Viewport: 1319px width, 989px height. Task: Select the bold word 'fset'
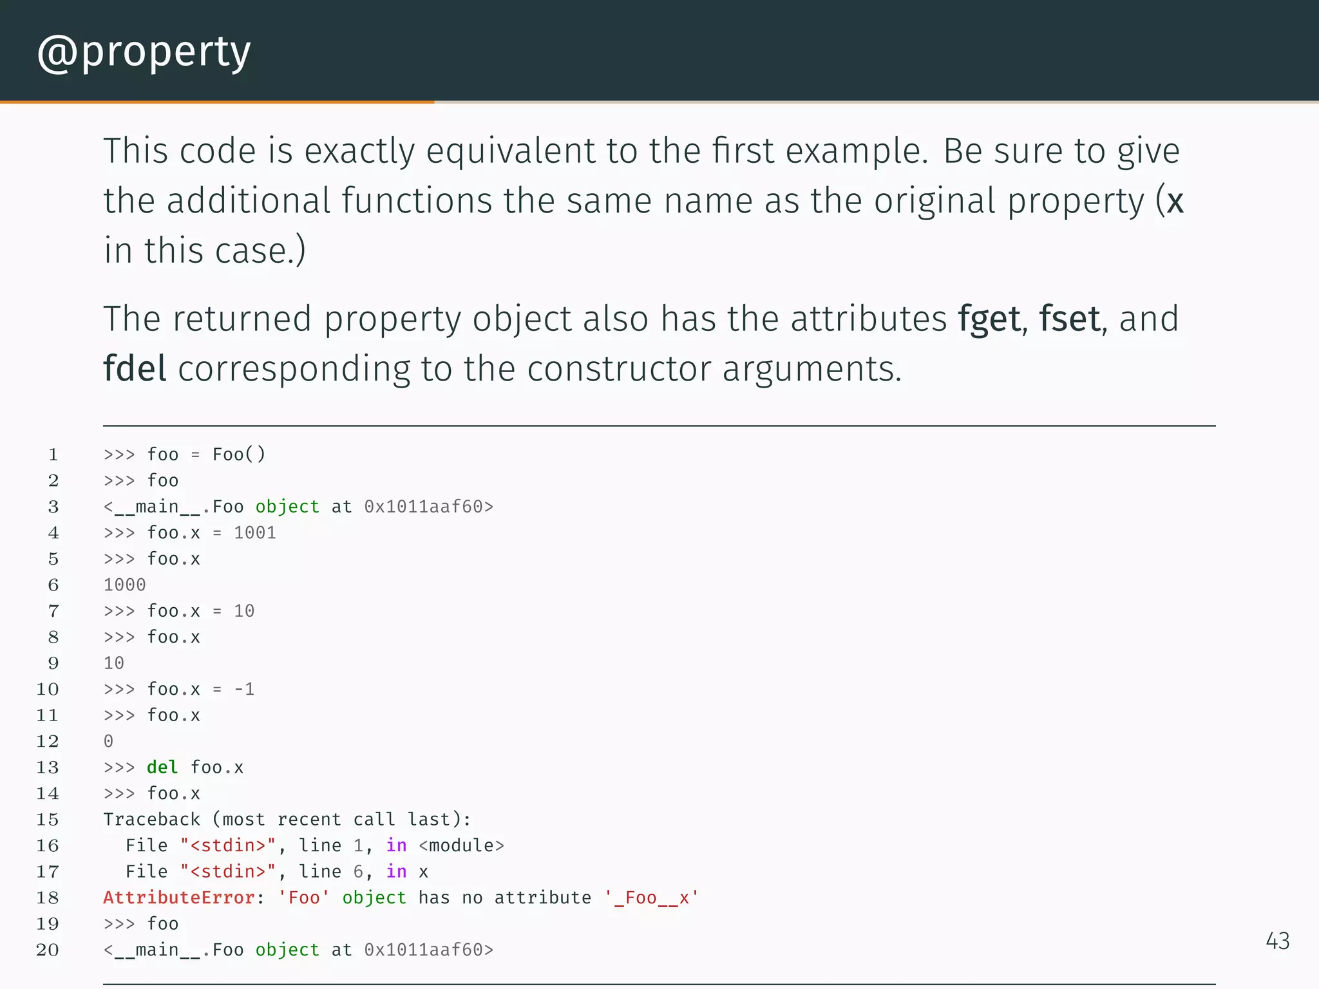1069,319
